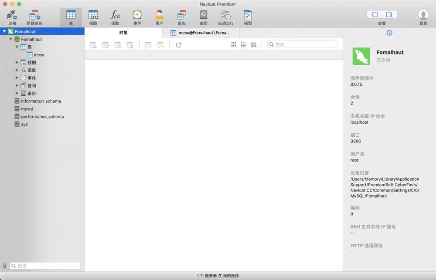The image size is (436, 280).
Task: Click the delete table icon in object toolbar
Action: click(x=130, y=45)
